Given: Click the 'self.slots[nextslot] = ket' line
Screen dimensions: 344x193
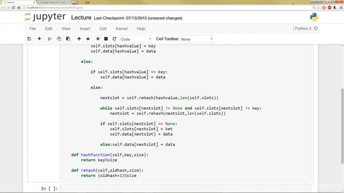Looking at the screenshot, I should coord(141,129).
